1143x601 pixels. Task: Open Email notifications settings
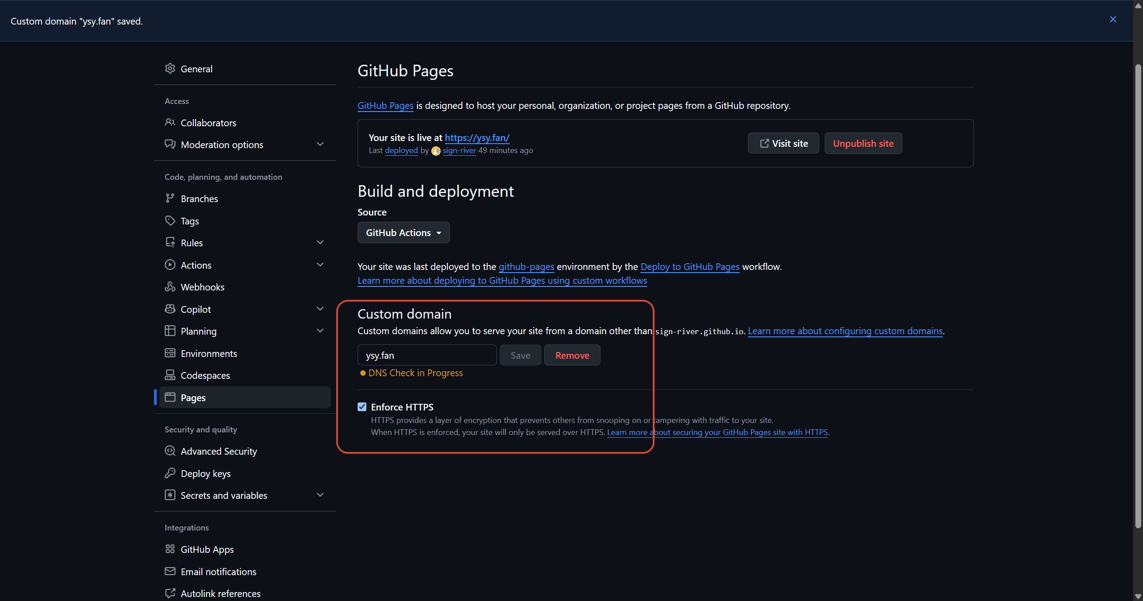point(245,572)
